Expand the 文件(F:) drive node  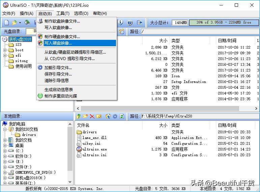point(5,167)
